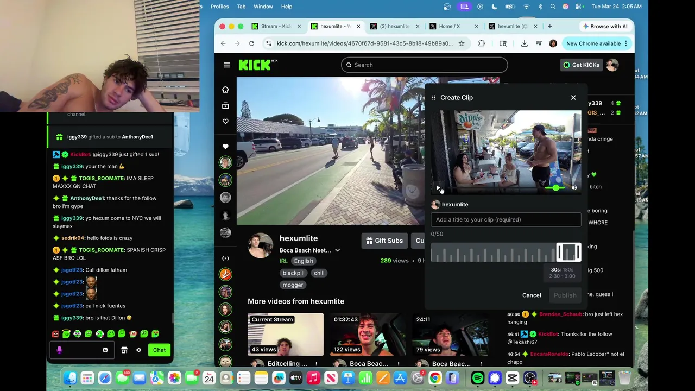Screen dimensions: 695x391
Task: Click Browse with AI button
Action: (604, 26)
